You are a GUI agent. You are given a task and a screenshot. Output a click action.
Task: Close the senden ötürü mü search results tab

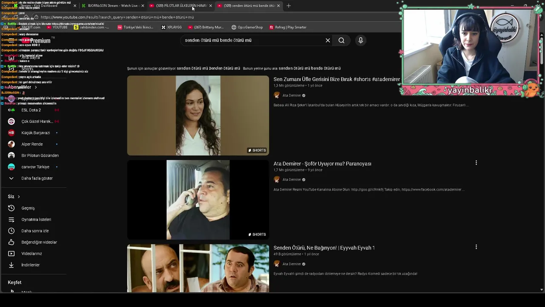(x=278, y=6)
